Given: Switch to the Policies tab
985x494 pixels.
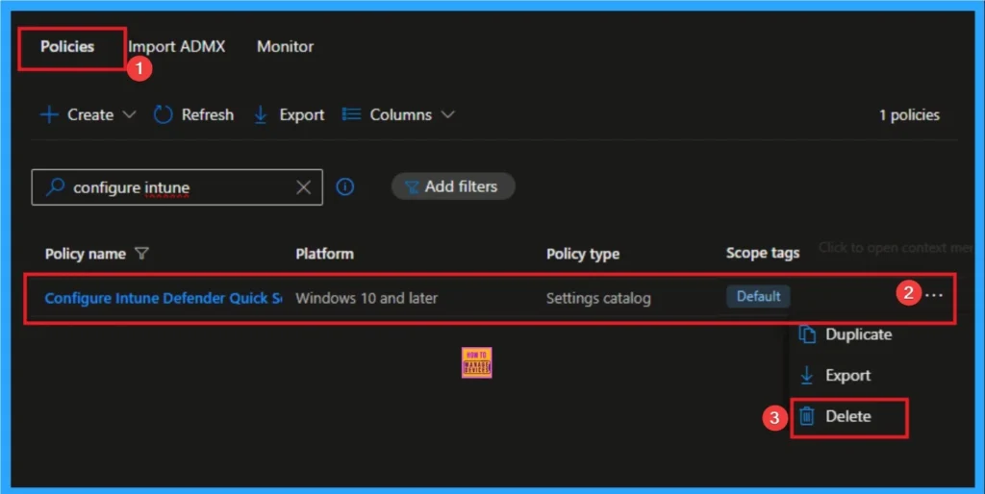Looking at the screenshot, I should point(67,46).
